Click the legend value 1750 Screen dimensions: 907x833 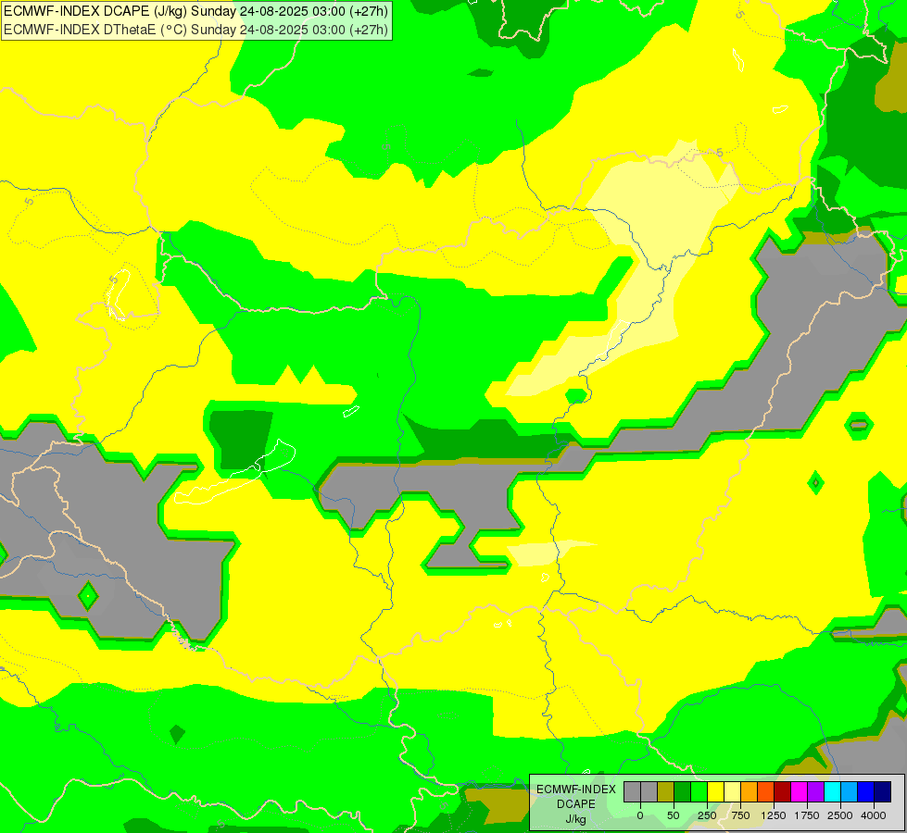[807, 815]
